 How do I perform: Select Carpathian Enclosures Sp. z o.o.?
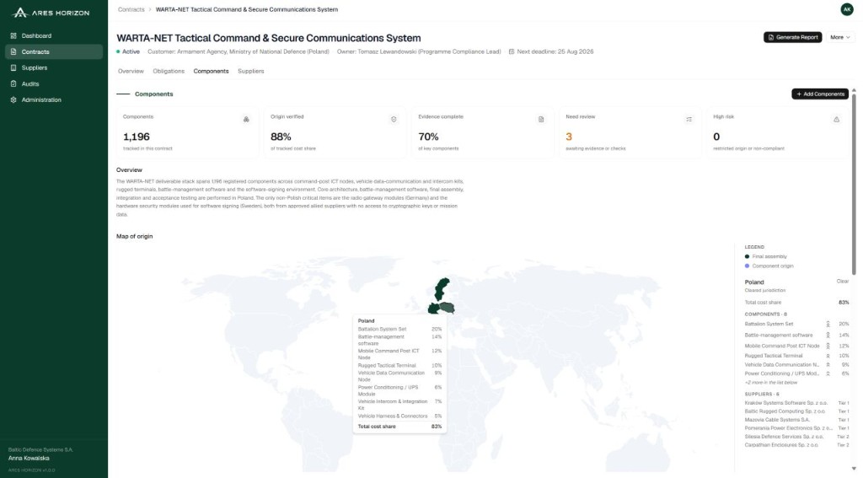796,445
